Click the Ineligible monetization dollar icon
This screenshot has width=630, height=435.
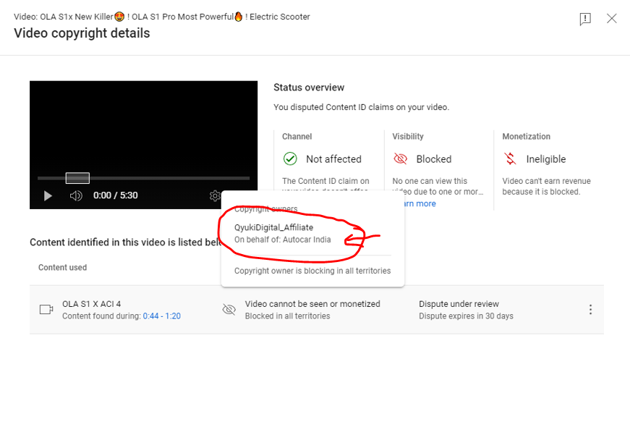[x=510, y=159]
